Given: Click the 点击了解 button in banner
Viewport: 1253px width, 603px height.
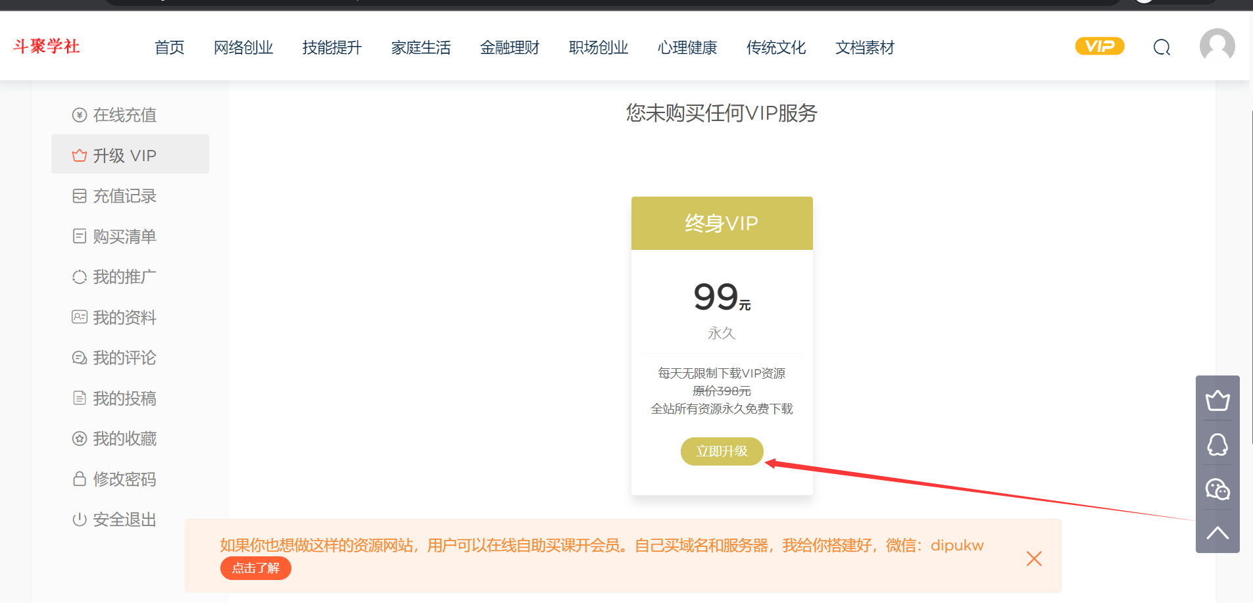Looking at the screenshot, I should coord(255,568).
